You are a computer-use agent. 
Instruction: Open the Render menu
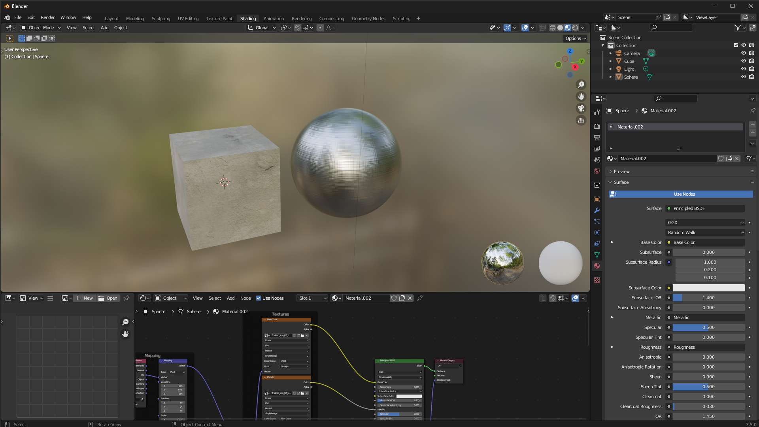[47, 17]
